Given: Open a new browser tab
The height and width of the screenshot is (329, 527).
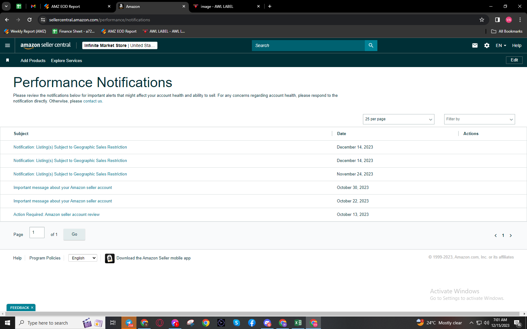Looking at the screenshot, I should [x=270, y=6].
